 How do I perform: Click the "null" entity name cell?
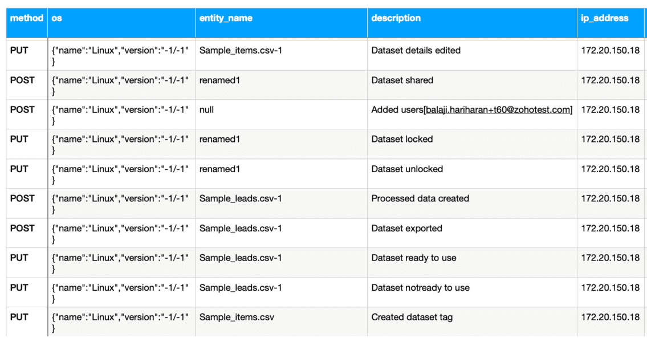click(206, 110)
